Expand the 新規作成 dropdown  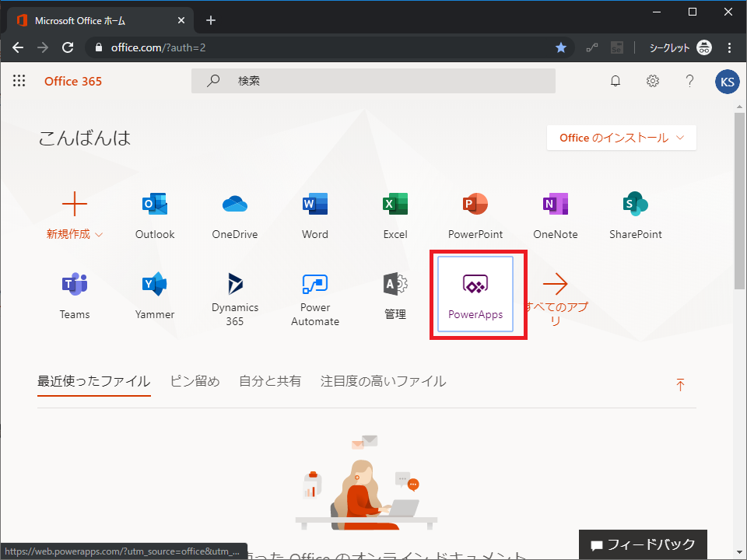coord(75,234)
